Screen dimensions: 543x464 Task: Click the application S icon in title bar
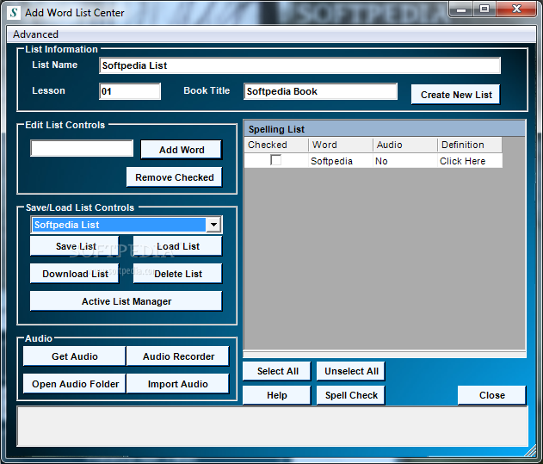click(14, 12)
